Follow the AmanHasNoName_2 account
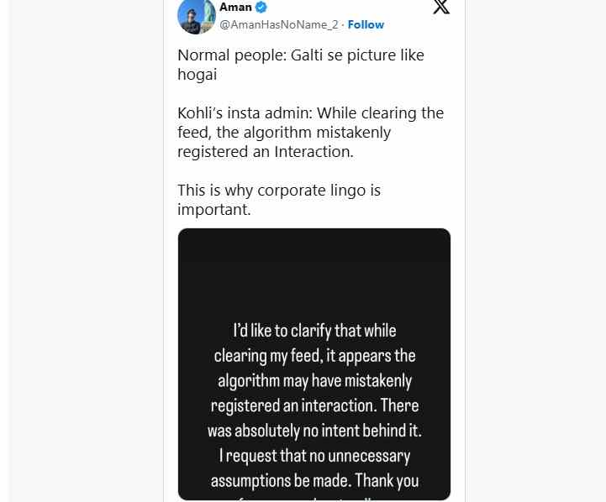606x502 pixels. 366,24
